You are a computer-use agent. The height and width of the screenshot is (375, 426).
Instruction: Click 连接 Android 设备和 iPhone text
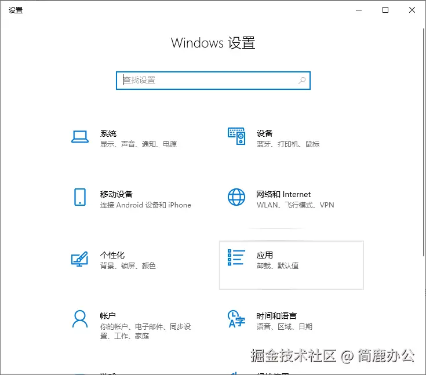click(x=145, y=205)
